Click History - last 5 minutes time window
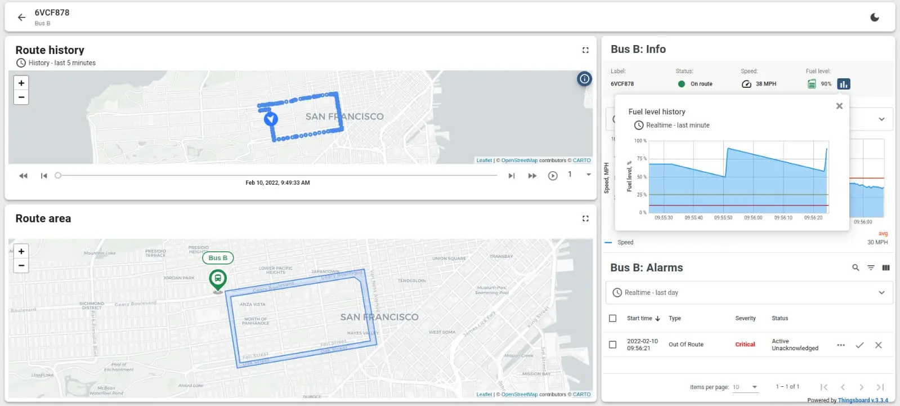Screen dimensions: 900x406 click(x=56, y=63)
